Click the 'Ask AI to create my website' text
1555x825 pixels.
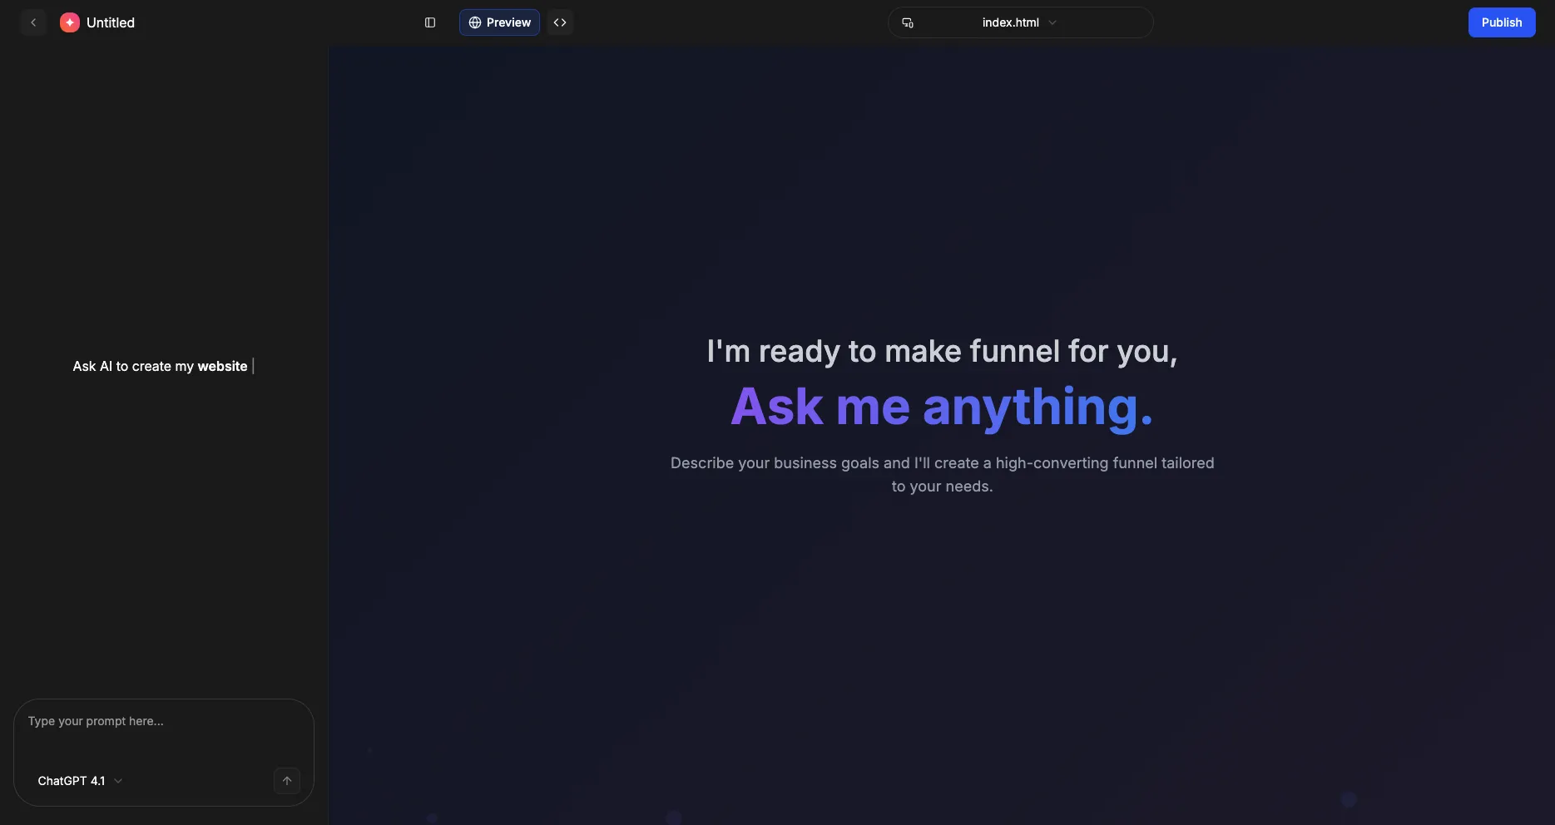pyautogui.click(x=160, y=366)
